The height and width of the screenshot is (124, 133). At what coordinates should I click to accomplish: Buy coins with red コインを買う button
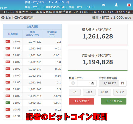click(81, 101)
